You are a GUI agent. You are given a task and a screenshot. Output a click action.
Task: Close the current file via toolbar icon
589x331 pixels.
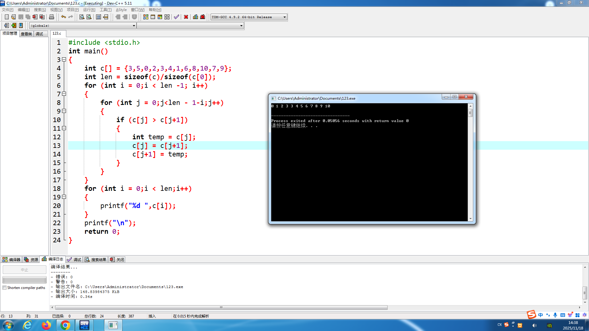[x=35, y=17]
